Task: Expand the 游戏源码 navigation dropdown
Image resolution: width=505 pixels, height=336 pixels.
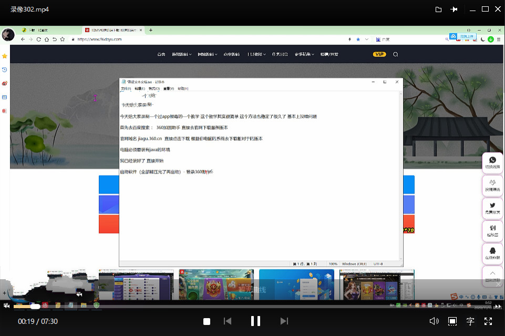Action: pos(182,54)
